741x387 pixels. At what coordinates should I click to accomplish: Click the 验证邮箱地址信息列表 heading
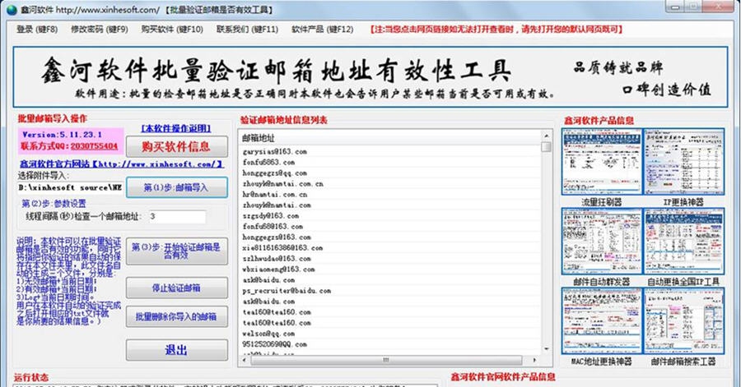tap(283, 120)
